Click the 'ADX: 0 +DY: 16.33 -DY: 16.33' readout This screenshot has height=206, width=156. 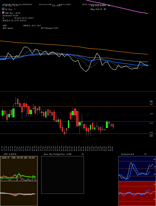[x=18, y=158]
